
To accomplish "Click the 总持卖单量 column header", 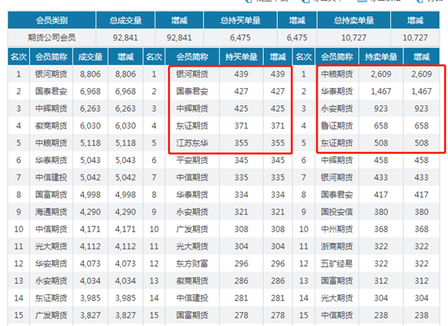I will pos(354,20).
